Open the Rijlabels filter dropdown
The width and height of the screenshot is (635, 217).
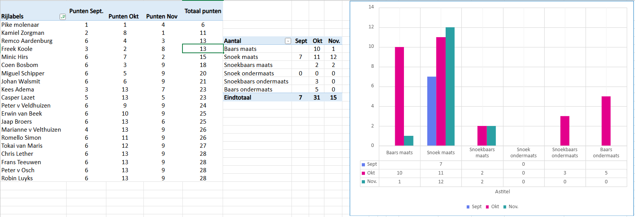63,17
